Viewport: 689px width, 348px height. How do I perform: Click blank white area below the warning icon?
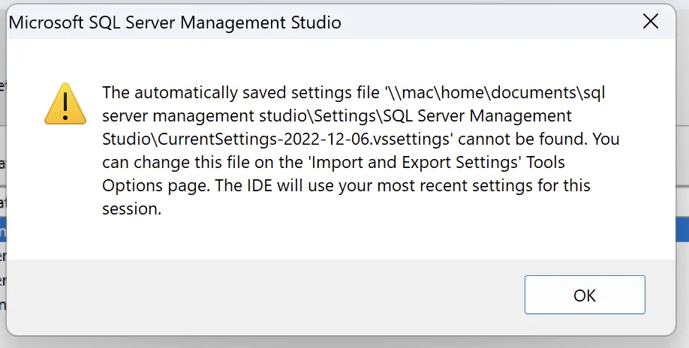click(65, 187)
